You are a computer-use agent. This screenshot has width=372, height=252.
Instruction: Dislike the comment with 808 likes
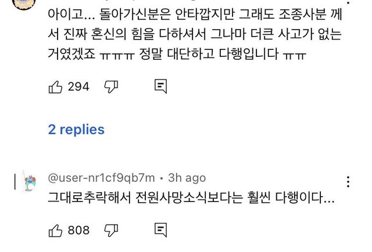pyautogui.click(x=111, y=231)
